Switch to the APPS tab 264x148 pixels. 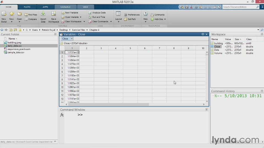45,7
